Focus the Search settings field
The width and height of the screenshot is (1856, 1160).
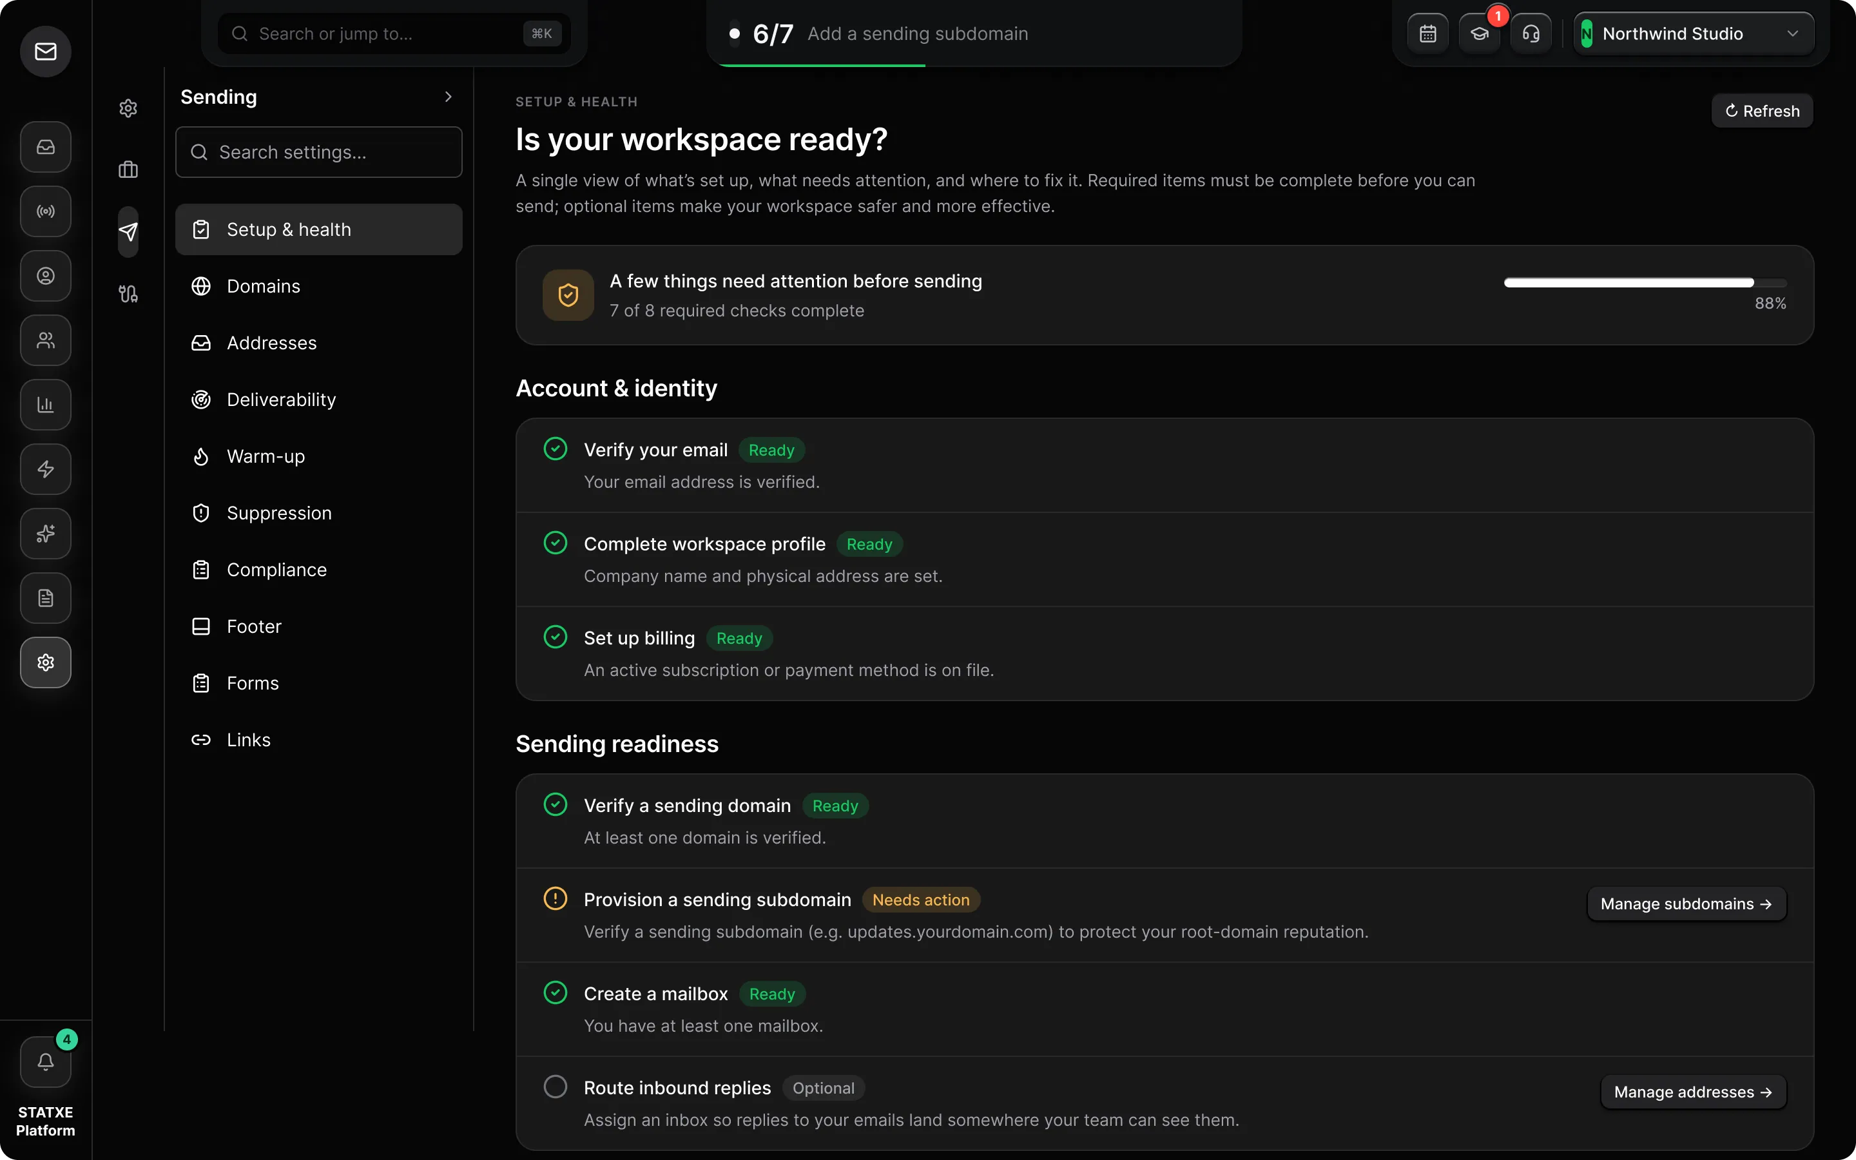[x=318, y=152]
